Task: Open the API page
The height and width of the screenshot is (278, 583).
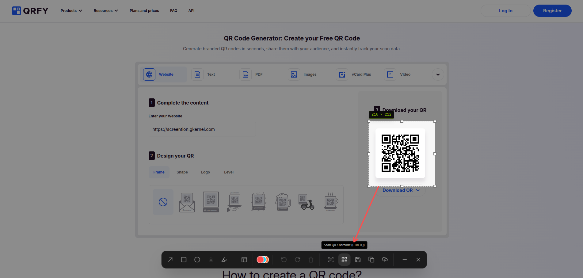Action: click(x=192, y=11)
